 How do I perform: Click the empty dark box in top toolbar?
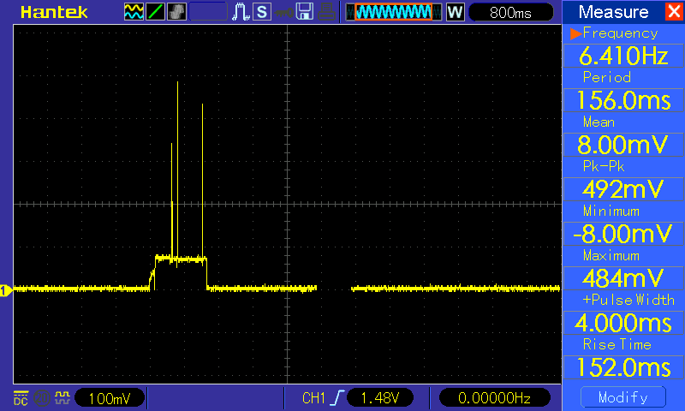point(208,12)
